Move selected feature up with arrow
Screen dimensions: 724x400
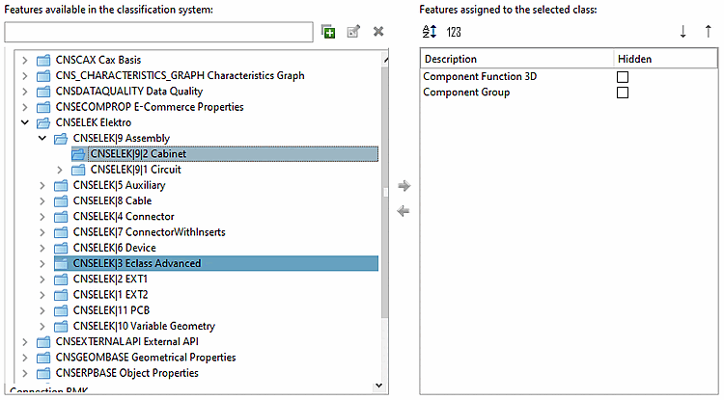(709, 32)
